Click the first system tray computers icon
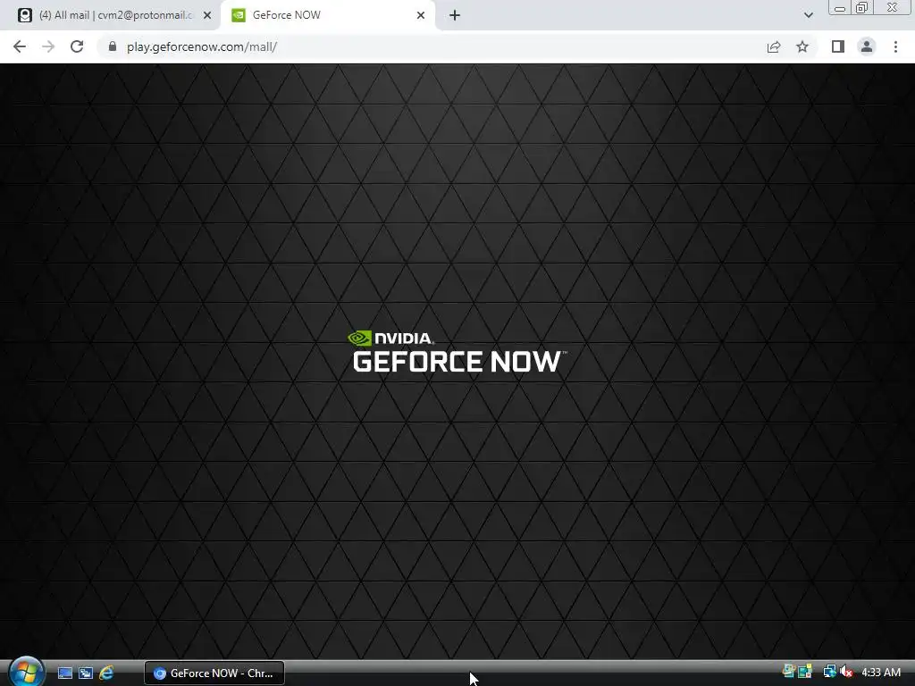Viewport: 915px width, 686px height. 788,672
